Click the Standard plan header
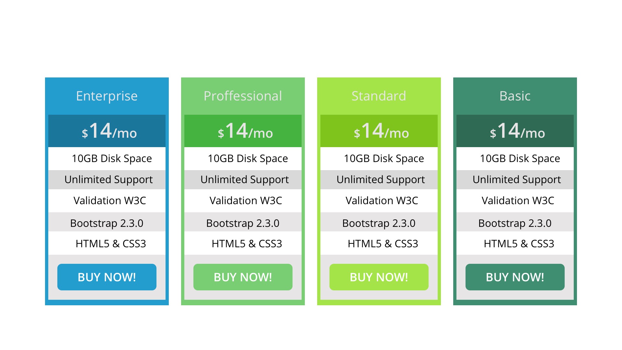This screenshot has height=350, width=622. tap(379, 96)
